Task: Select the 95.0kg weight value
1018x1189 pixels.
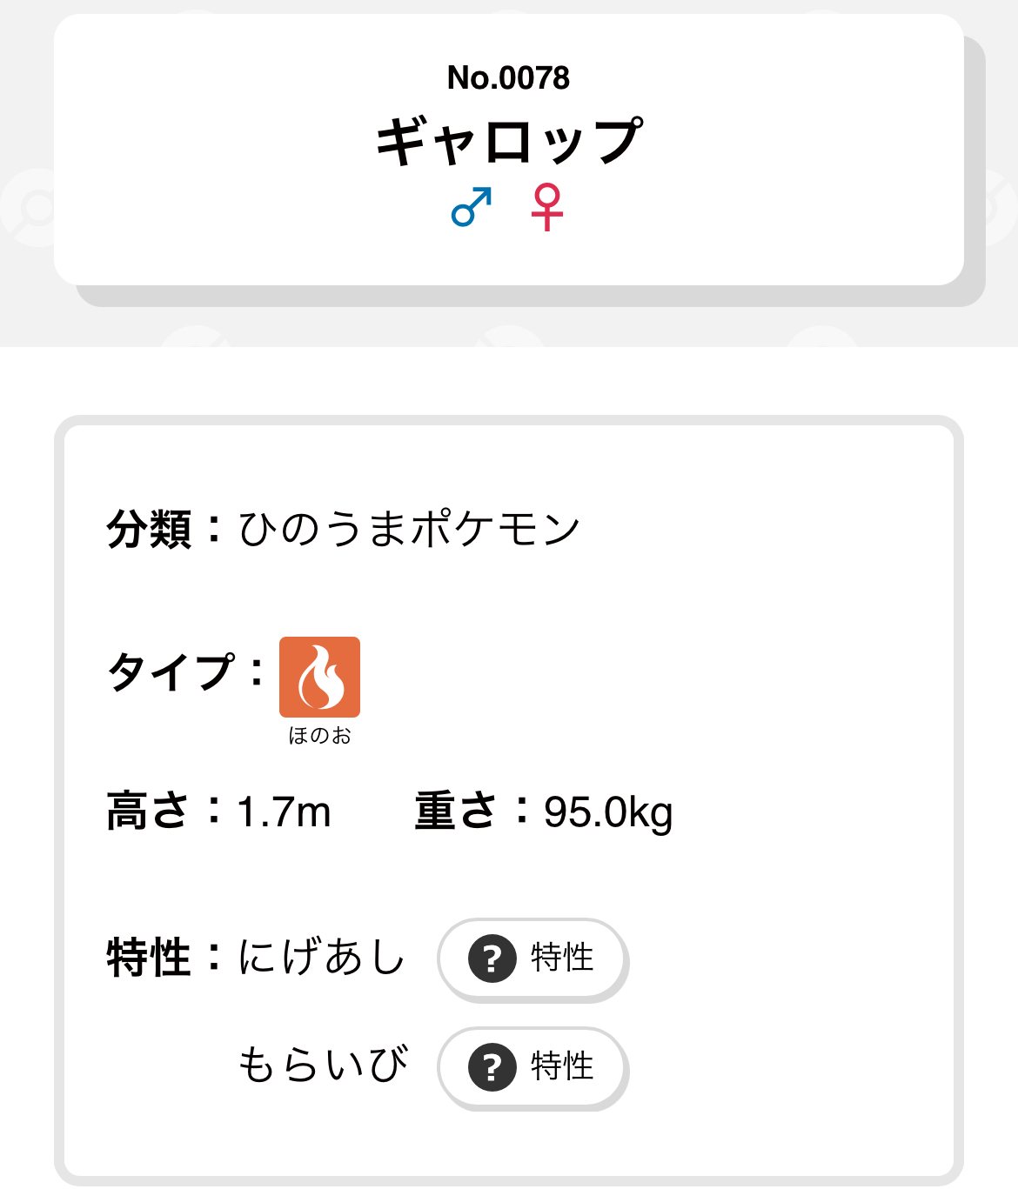Action: click(608, 812)
